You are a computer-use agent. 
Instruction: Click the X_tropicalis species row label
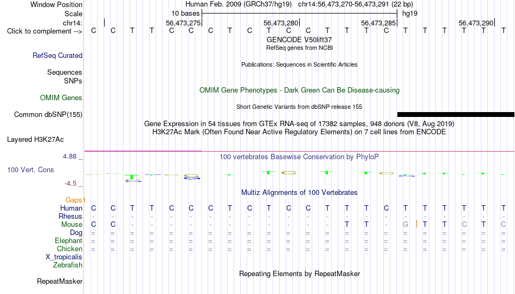click(64, 257)
